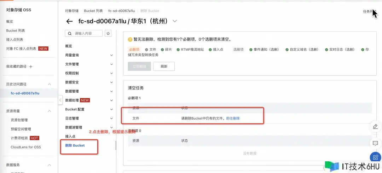The image size is (382, 173).
Task: Expand the Bucket 配置 menu section
Action: click(x=111, y=110)
